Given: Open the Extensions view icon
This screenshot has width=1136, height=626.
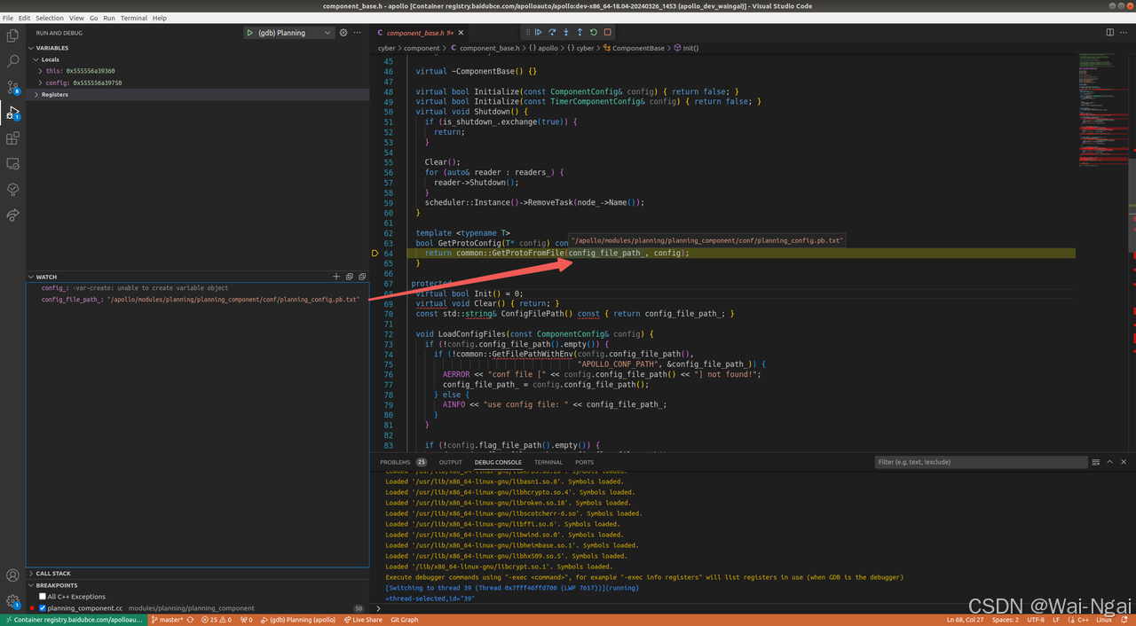Looking at the screenshot, I should pos(12,137).
